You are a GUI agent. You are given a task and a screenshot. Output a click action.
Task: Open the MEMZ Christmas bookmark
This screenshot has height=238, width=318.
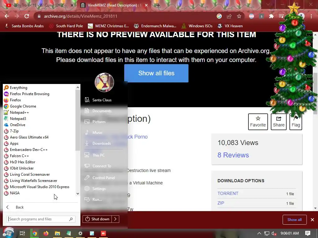[108, 26]
